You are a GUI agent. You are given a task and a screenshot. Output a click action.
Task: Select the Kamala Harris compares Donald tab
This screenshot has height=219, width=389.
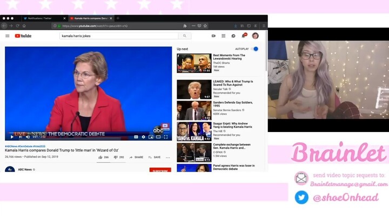(91, 18)
